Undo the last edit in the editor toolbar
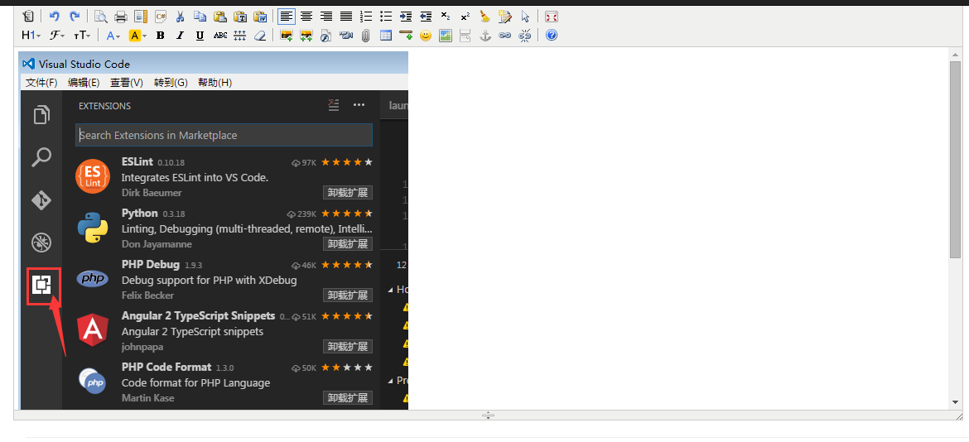This screenshot has height=442, width=969. click(55, 17)
